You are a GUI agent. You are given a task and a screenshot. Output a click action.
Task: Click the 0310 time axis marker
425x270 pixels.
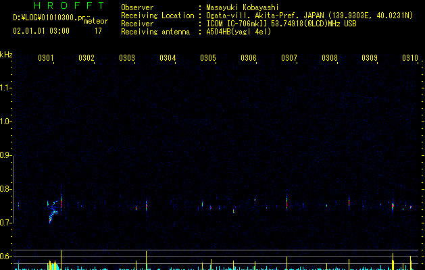point(410,58)
